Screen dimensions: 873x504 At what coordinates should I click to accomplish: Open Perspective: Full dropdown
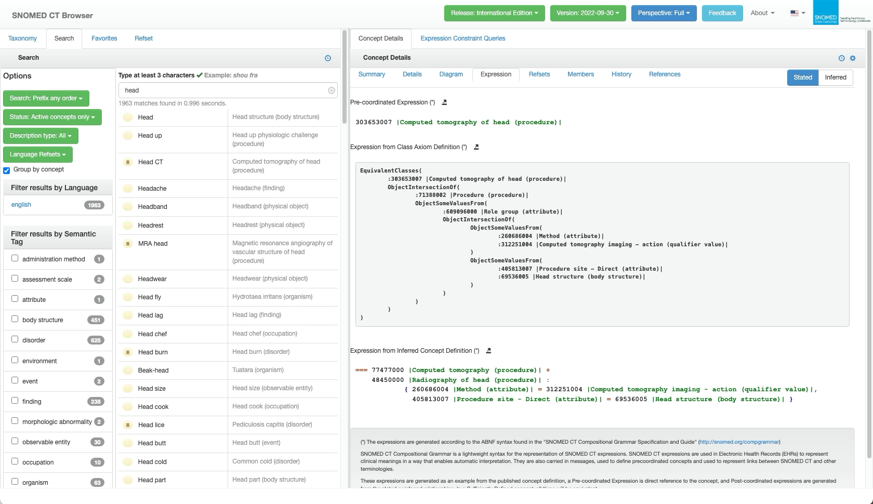664,13
